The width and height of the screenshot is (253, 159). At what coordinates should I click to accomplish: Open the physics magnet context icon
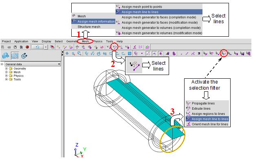tap(24, 56)
